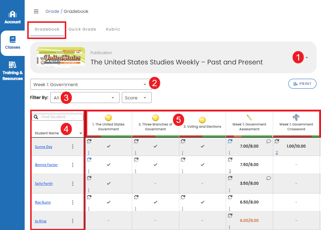Click the search magnifier icon
The height and width of the screenshot is (230, 321).
tap(36, 117)
